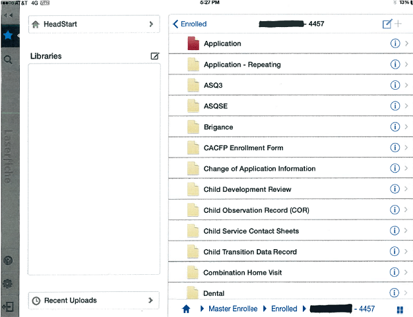
Task: Show info for ASQ3 folder
Action: tap(395, 85)
